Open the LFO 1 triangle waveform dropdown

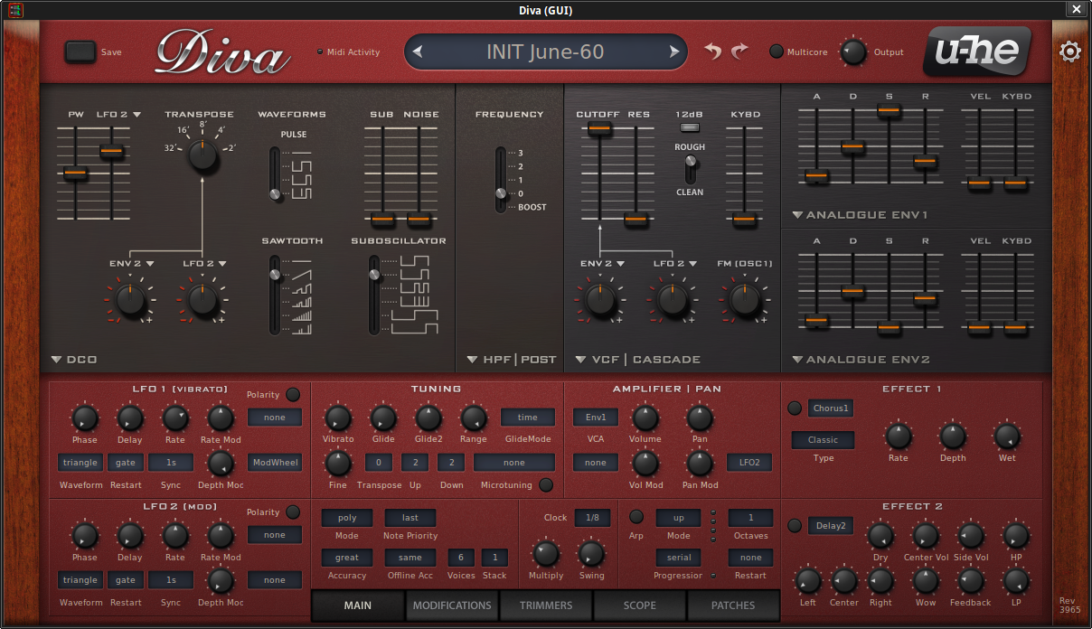pos(80,463)
